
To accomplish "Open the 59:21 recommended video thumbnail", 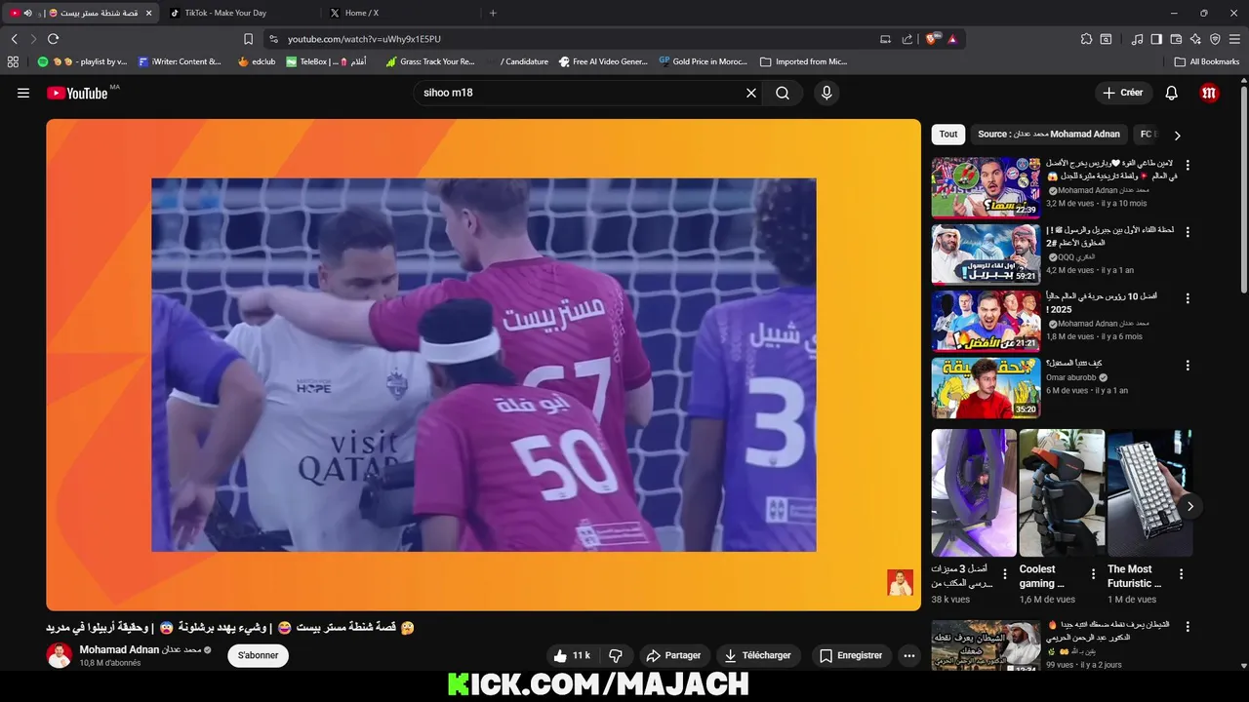I will [986, 254].
